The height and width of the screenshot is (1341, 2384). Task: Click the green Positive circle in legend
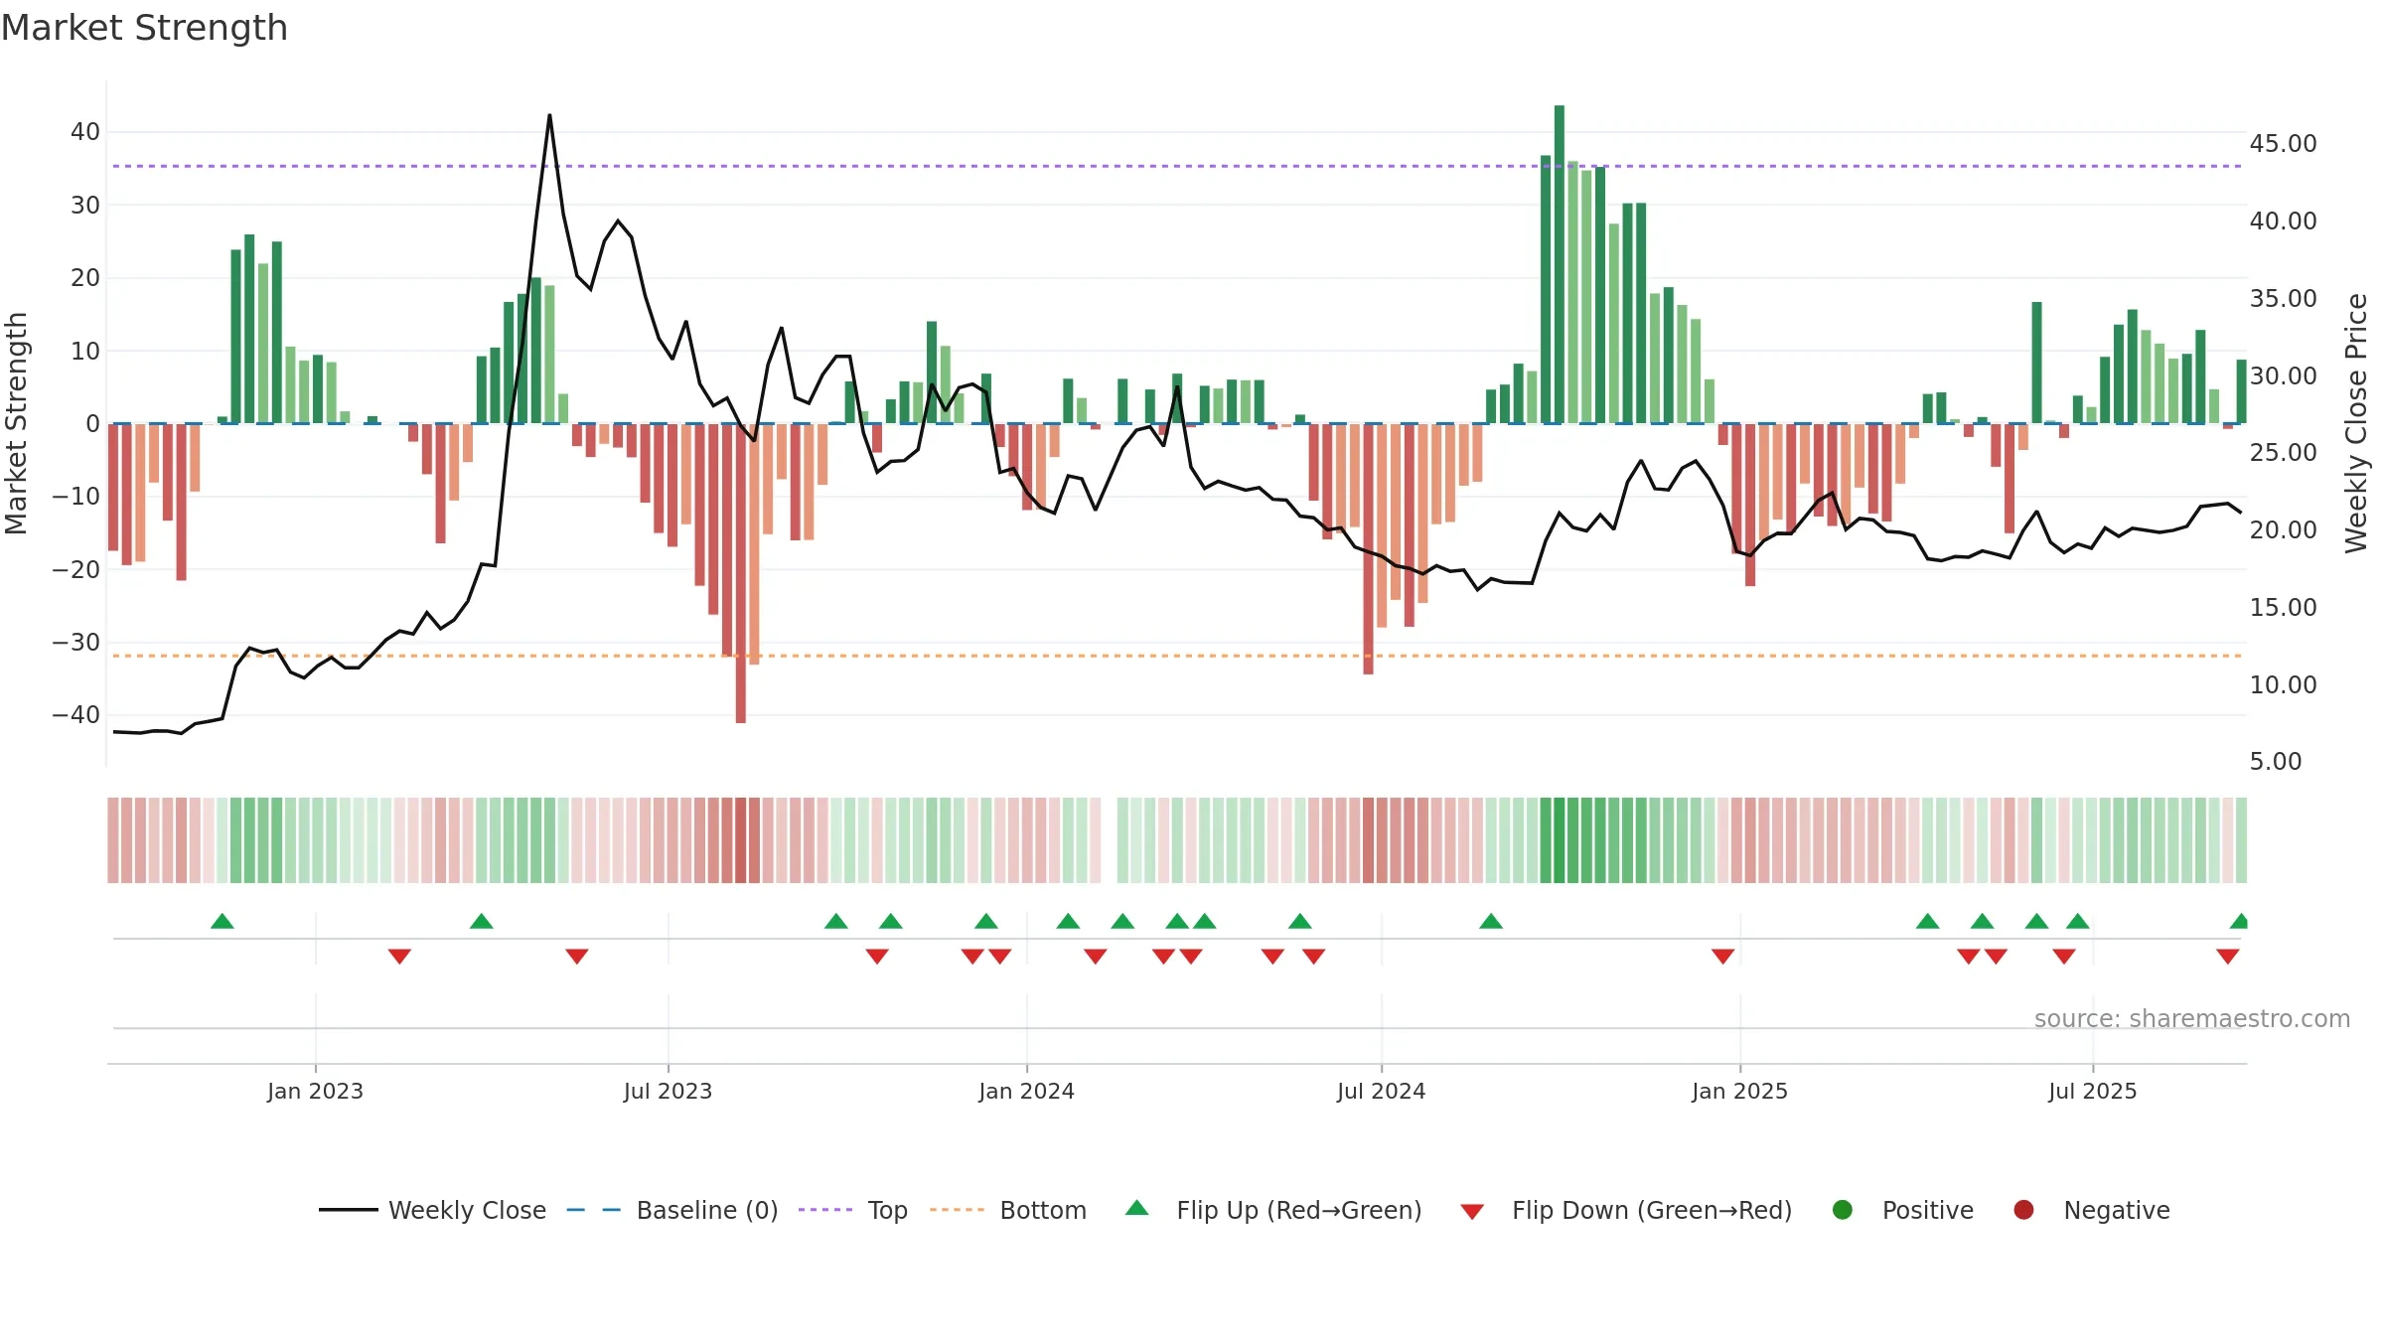click(x=1842, y=1210)
